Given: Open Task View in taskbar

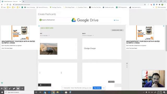Looking at the screenshot, I should [40, 92].
